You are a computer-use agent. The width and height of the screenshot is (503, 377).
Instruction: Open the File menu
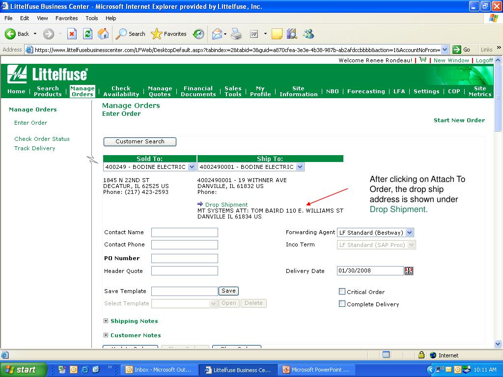pyautogui.click(x=8, y=18)
